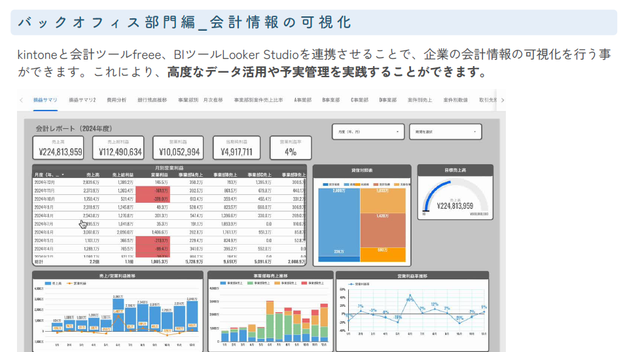Select the 営業利益率 scorecard showing 4%
Screen dimensions: 625x352
pos(290,149)
